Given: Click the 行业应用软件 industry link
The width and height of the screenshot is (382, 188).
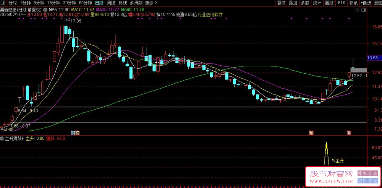Looking at the screenshot, I should click(x=210, y=15).
